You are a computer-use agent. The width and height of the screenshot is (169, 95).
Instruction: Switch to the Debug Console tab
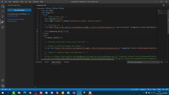pos(56,62)
